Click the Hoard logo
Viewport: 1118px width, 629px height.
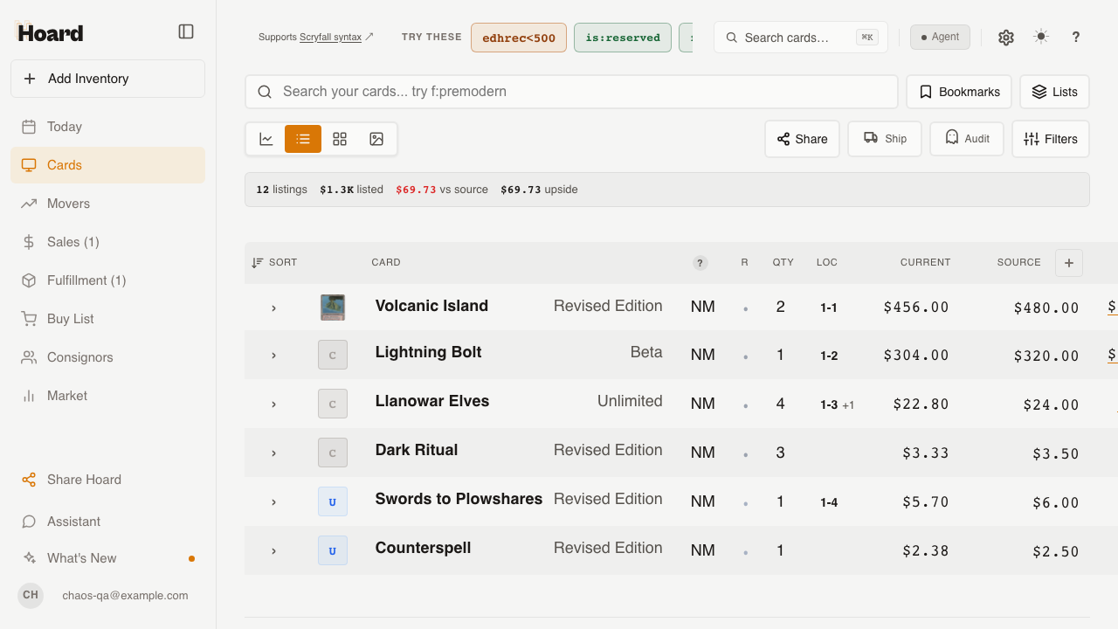50,32
